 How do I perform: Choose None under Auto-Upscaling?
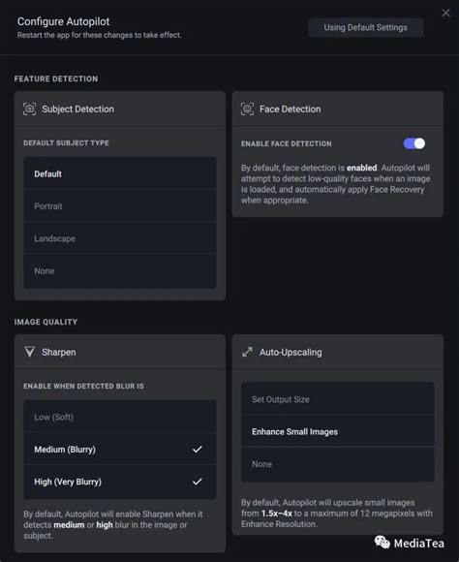point(338,464)
